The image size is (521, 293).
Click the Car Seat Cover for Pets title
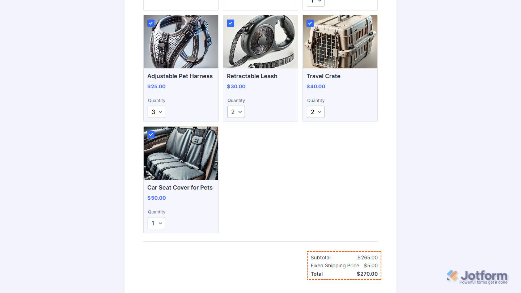tap(180, 187)
